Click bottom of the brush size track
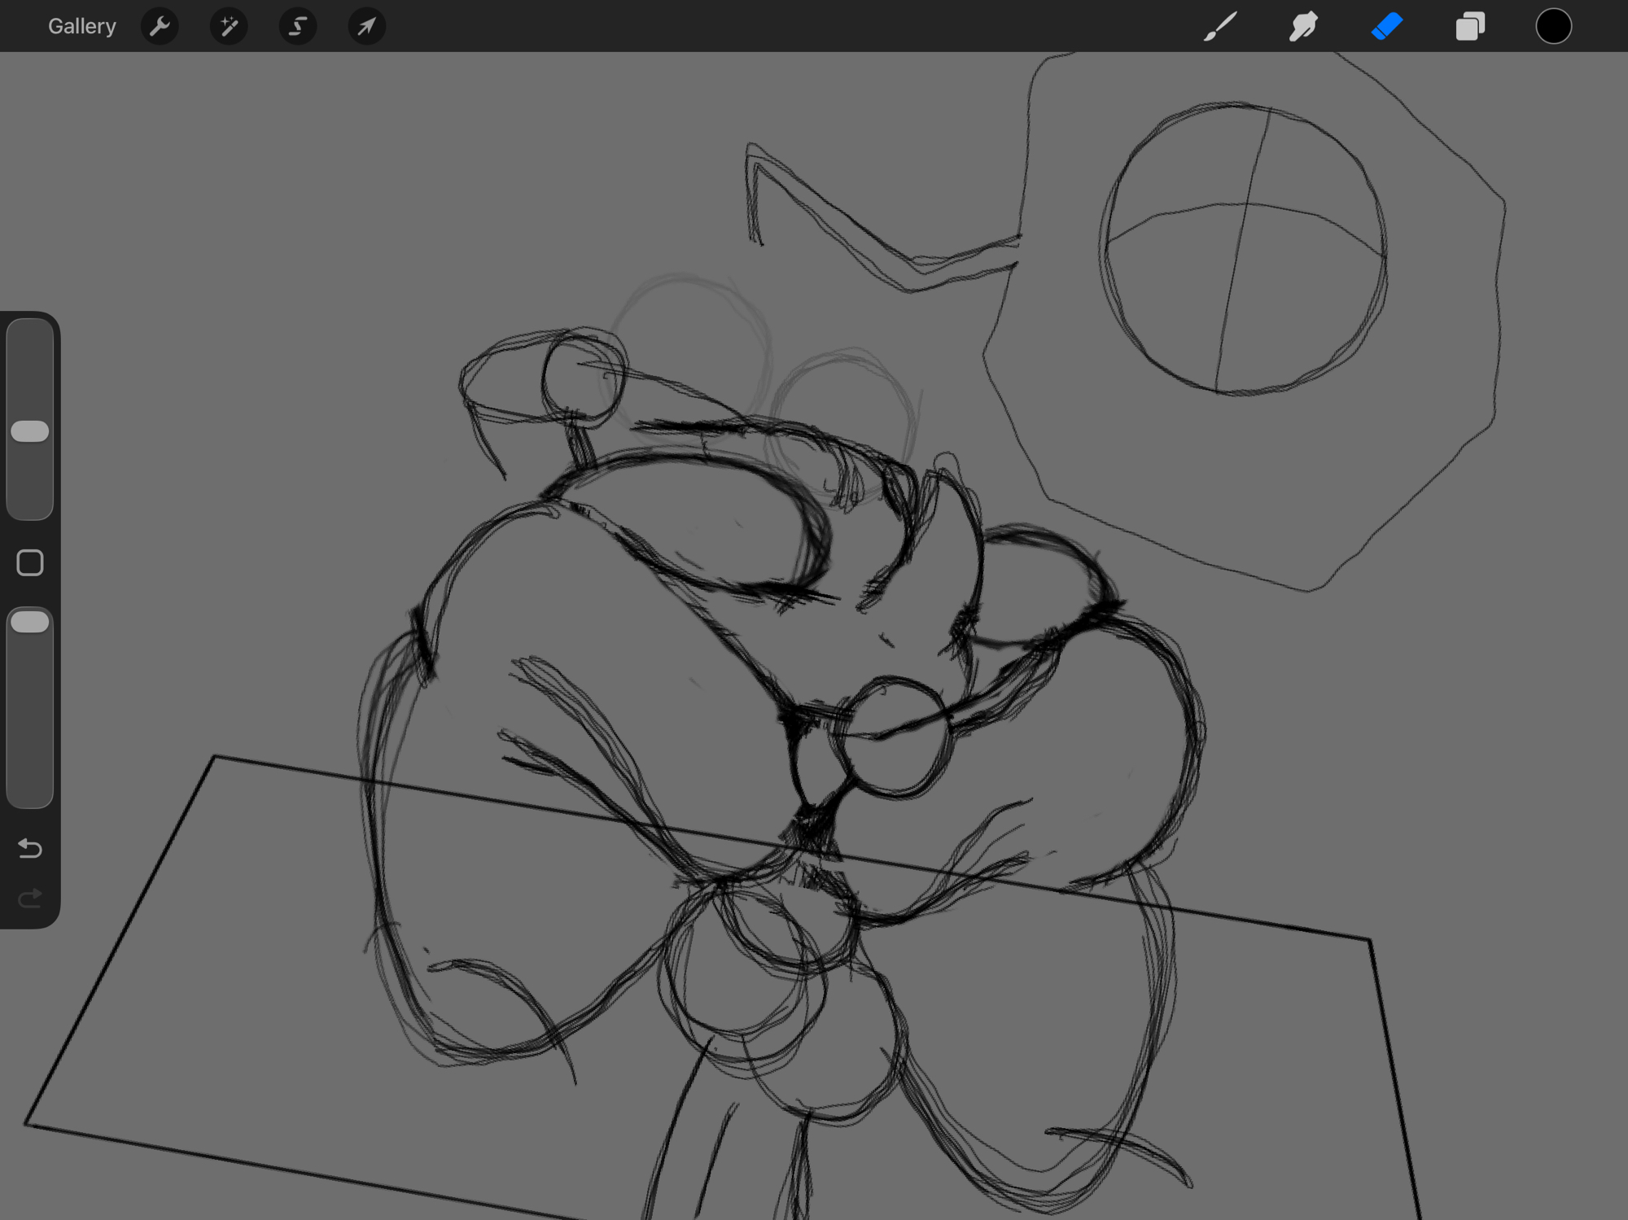The height and width of the screenshot is (1220, 1628). point(30,505)
